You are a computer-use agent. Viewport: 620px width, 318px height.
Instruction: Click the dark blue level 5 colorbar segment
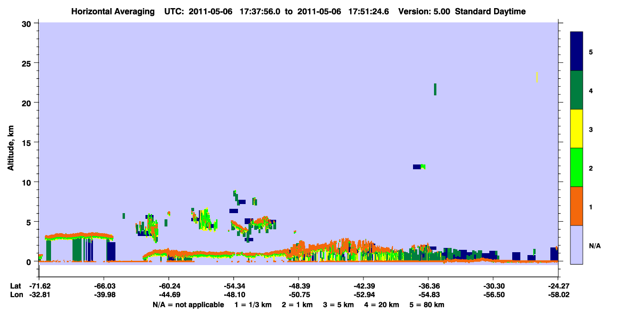point(577,51)
